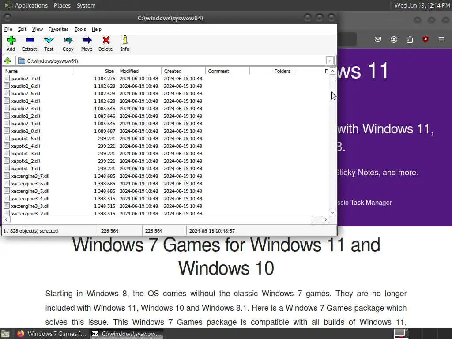
Task: Select file xapofx1_4.dll
Action: 26,146
